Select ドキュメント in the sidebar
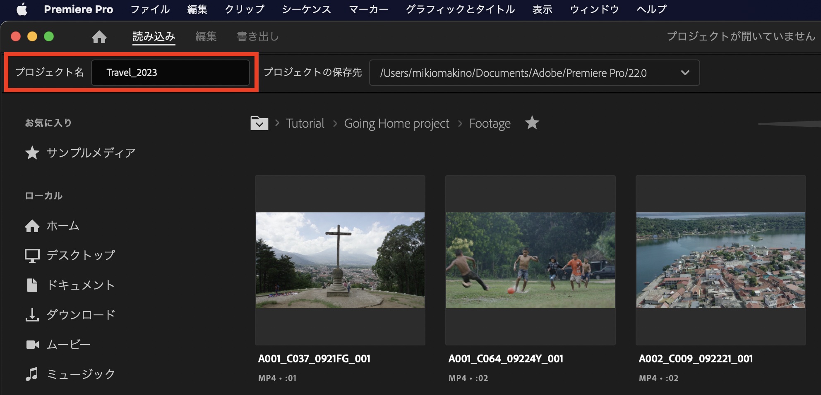Screen dimensions: 821x395 [81, 285]
